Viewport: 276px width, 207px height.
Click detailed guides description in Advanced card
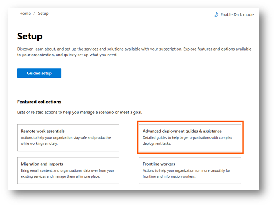187,141
